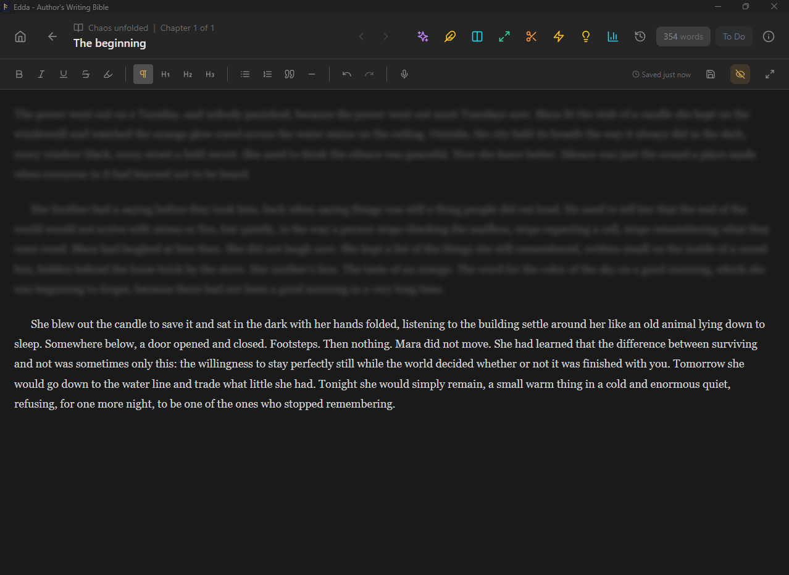789x575 pixels.
Task: Toggle italic formatting
Action: pyautogui.click(x=41, y=74)
